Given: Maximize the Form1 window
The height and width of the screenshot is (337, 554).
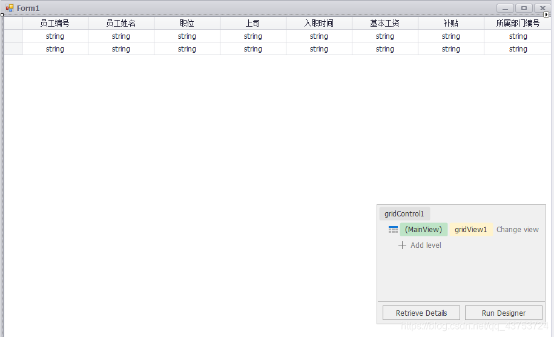Looking at the screenshot, I should 524,8.
